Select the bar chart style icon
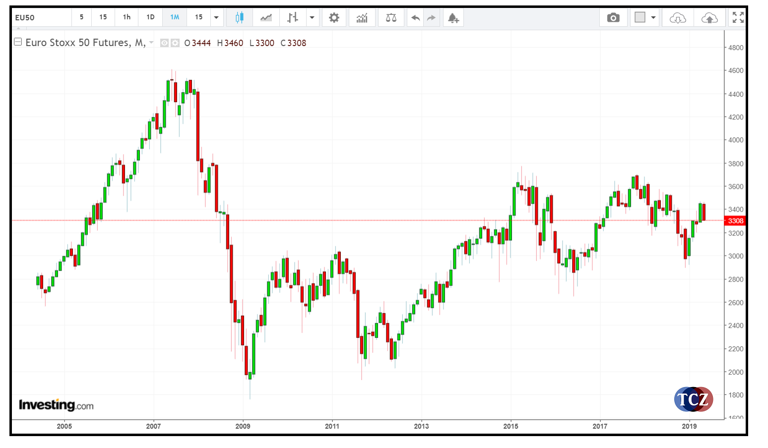 click(x=293, y=18)
